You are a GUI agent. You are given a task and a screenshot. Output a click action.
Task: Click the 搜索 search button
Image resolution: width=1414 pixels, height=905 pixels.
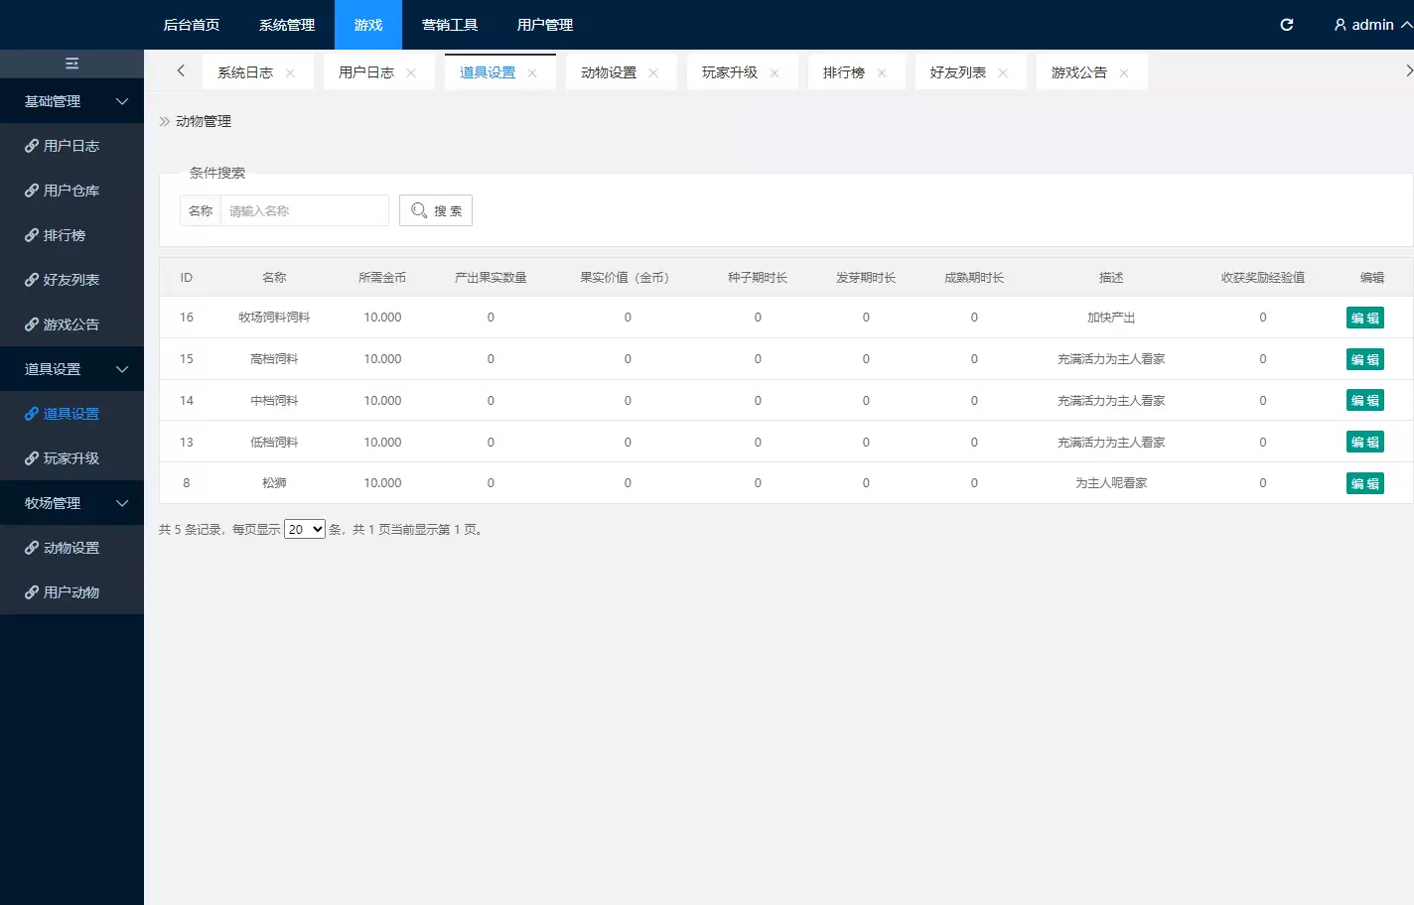(436, 210)
